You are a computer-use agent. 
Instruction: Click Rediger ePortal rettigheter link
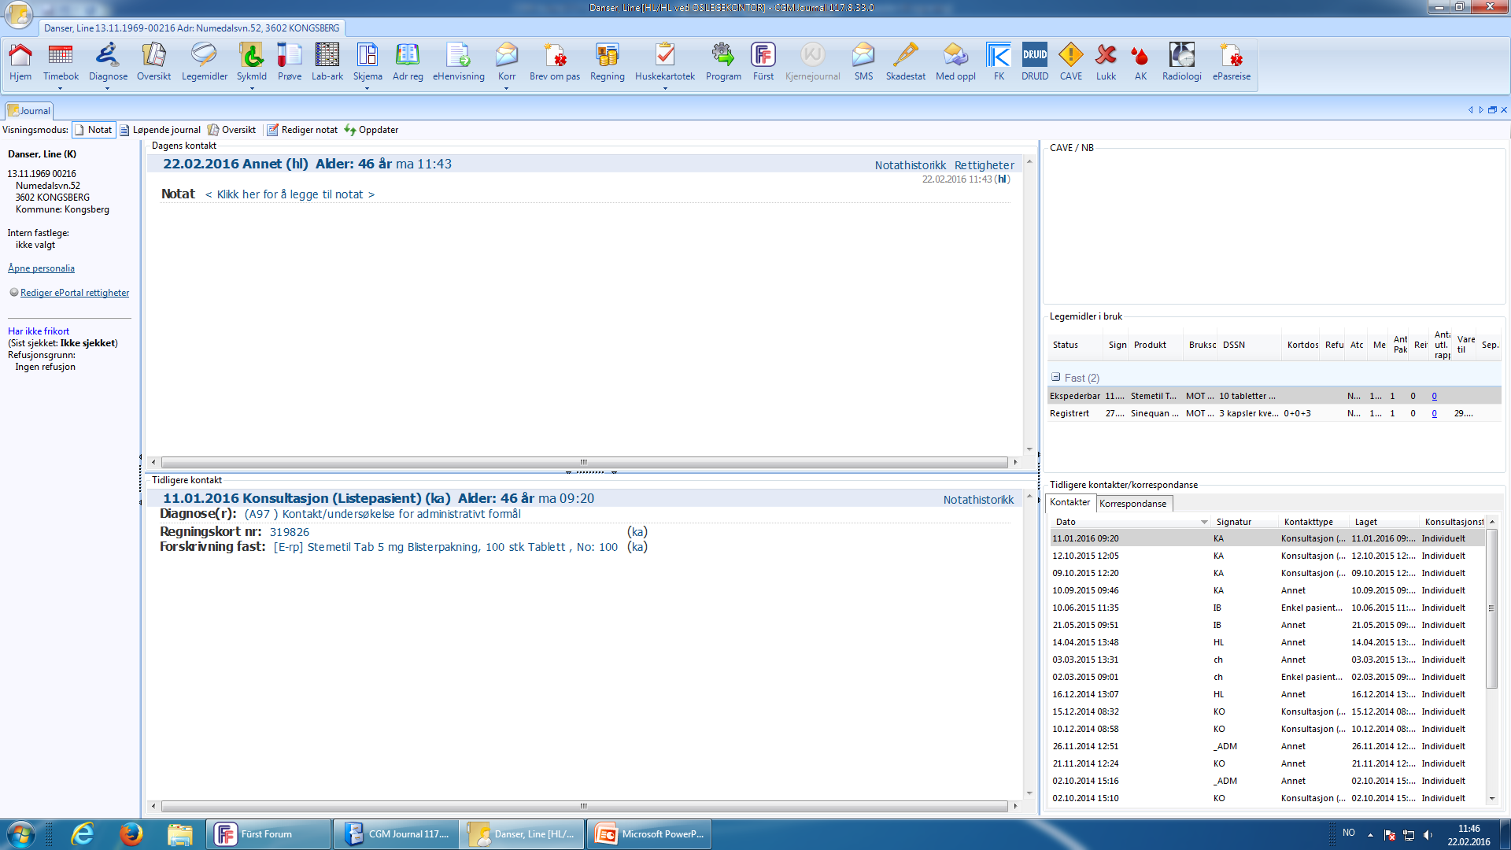[x=74, y=292]
